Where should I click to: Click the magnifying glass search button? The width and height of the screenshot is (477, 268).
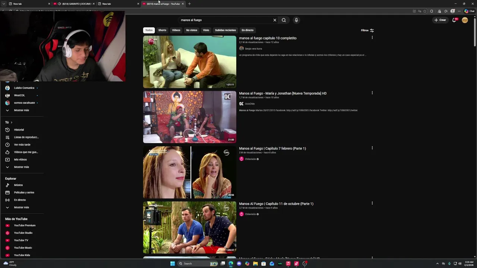pos(284,20)
